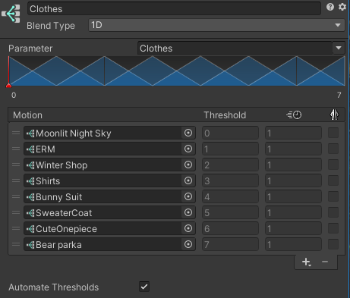Click drag handle of Bunny Suit row
Screen dimensions: 350x298
(16, 196)
